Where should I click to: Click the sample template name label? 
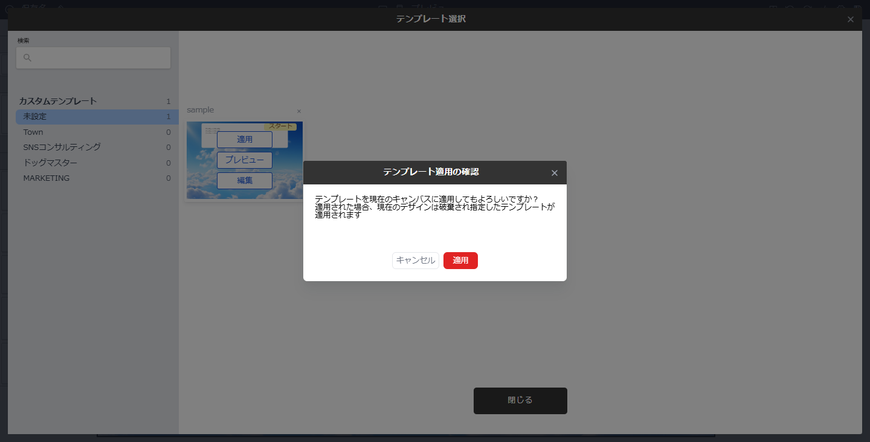201,109
